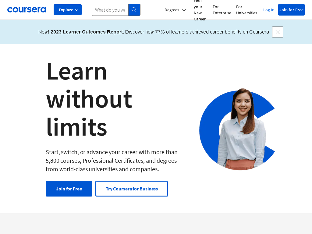Click the Coursera logo
312x234 pixels.
pos(27,10)
